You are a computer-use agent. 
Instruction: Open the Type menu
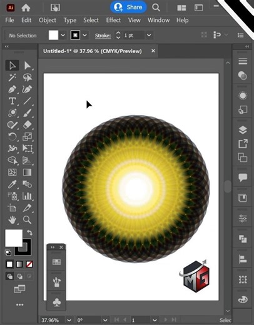[70, 20]
